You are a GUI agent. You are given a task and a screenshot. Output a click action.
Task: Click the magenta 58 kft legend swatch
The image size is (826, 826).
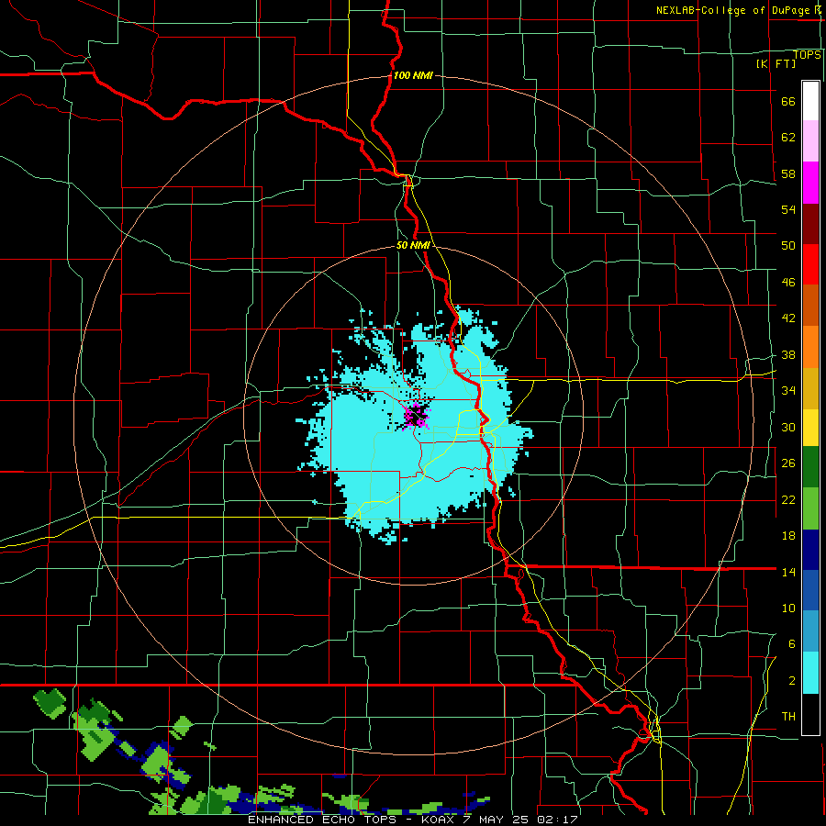(x=810, y=183)
